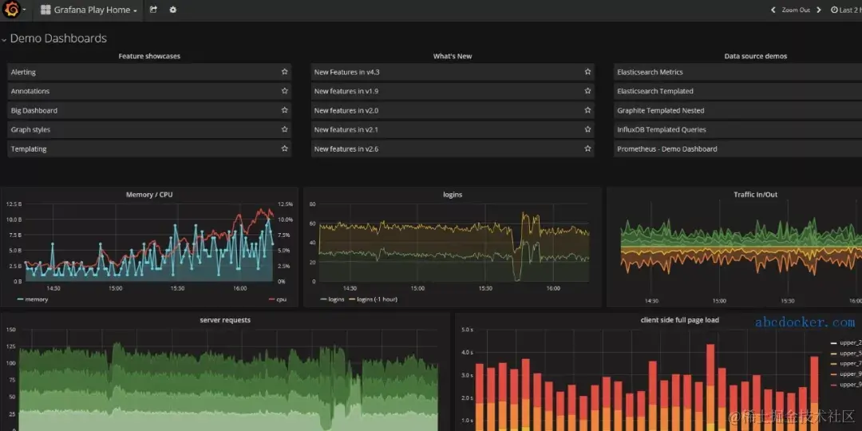Open the Graph styles dashboard
The image size is (862, 431).
[149, 130]
